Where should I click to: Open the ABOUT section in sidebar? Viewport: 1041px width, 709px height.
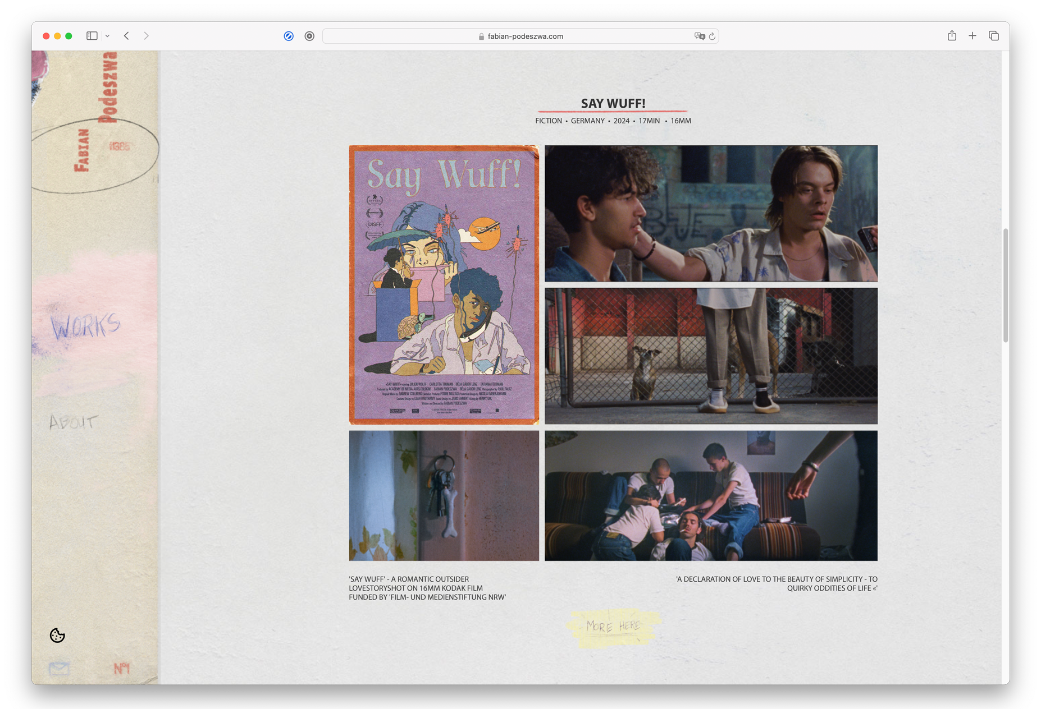(x=73, y=422)
